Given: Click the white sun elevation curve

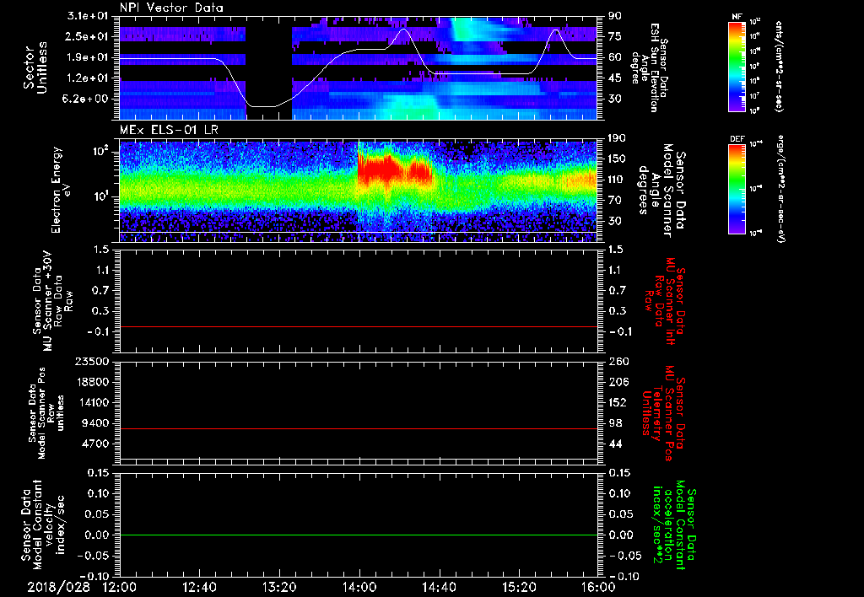Looking at the screenshot, I should pyautogui.click(x=358, y=51).
